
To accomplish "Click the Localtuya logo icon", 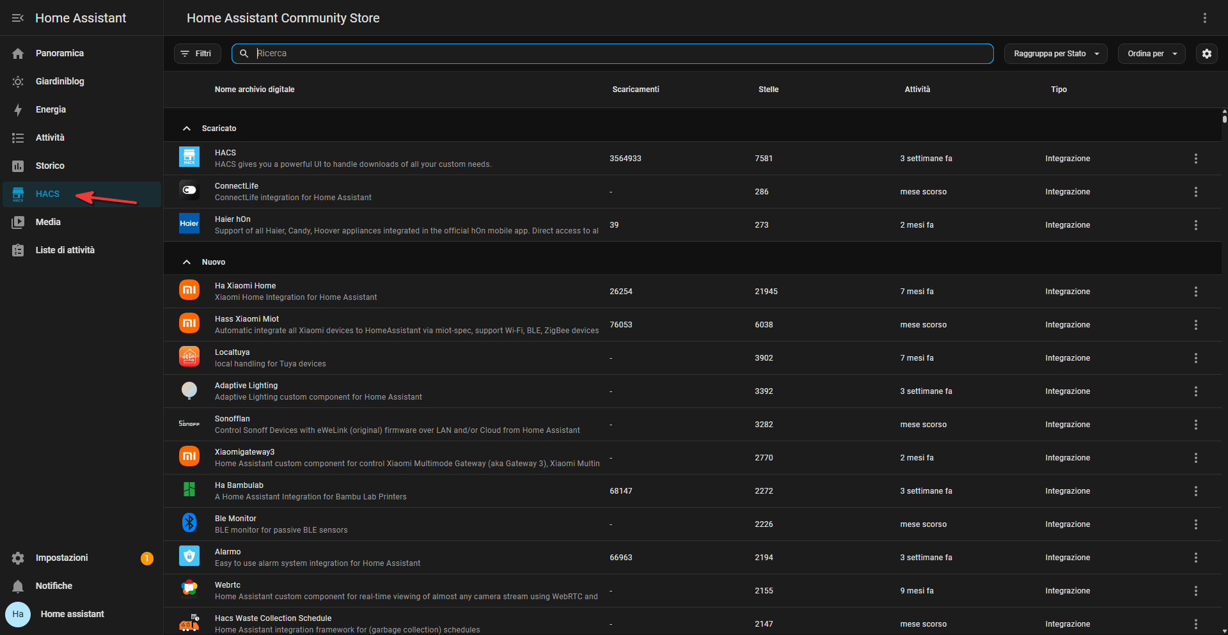I will click(x=189, y=357).
